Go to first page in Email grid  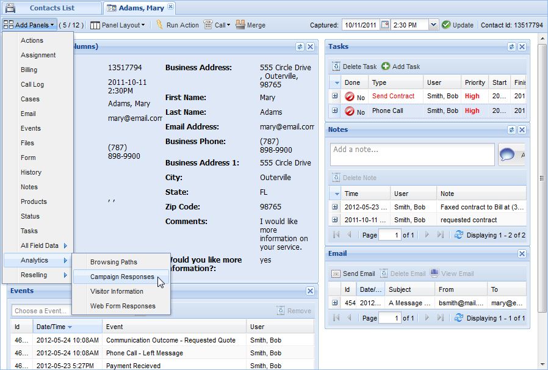coord(336,317)
